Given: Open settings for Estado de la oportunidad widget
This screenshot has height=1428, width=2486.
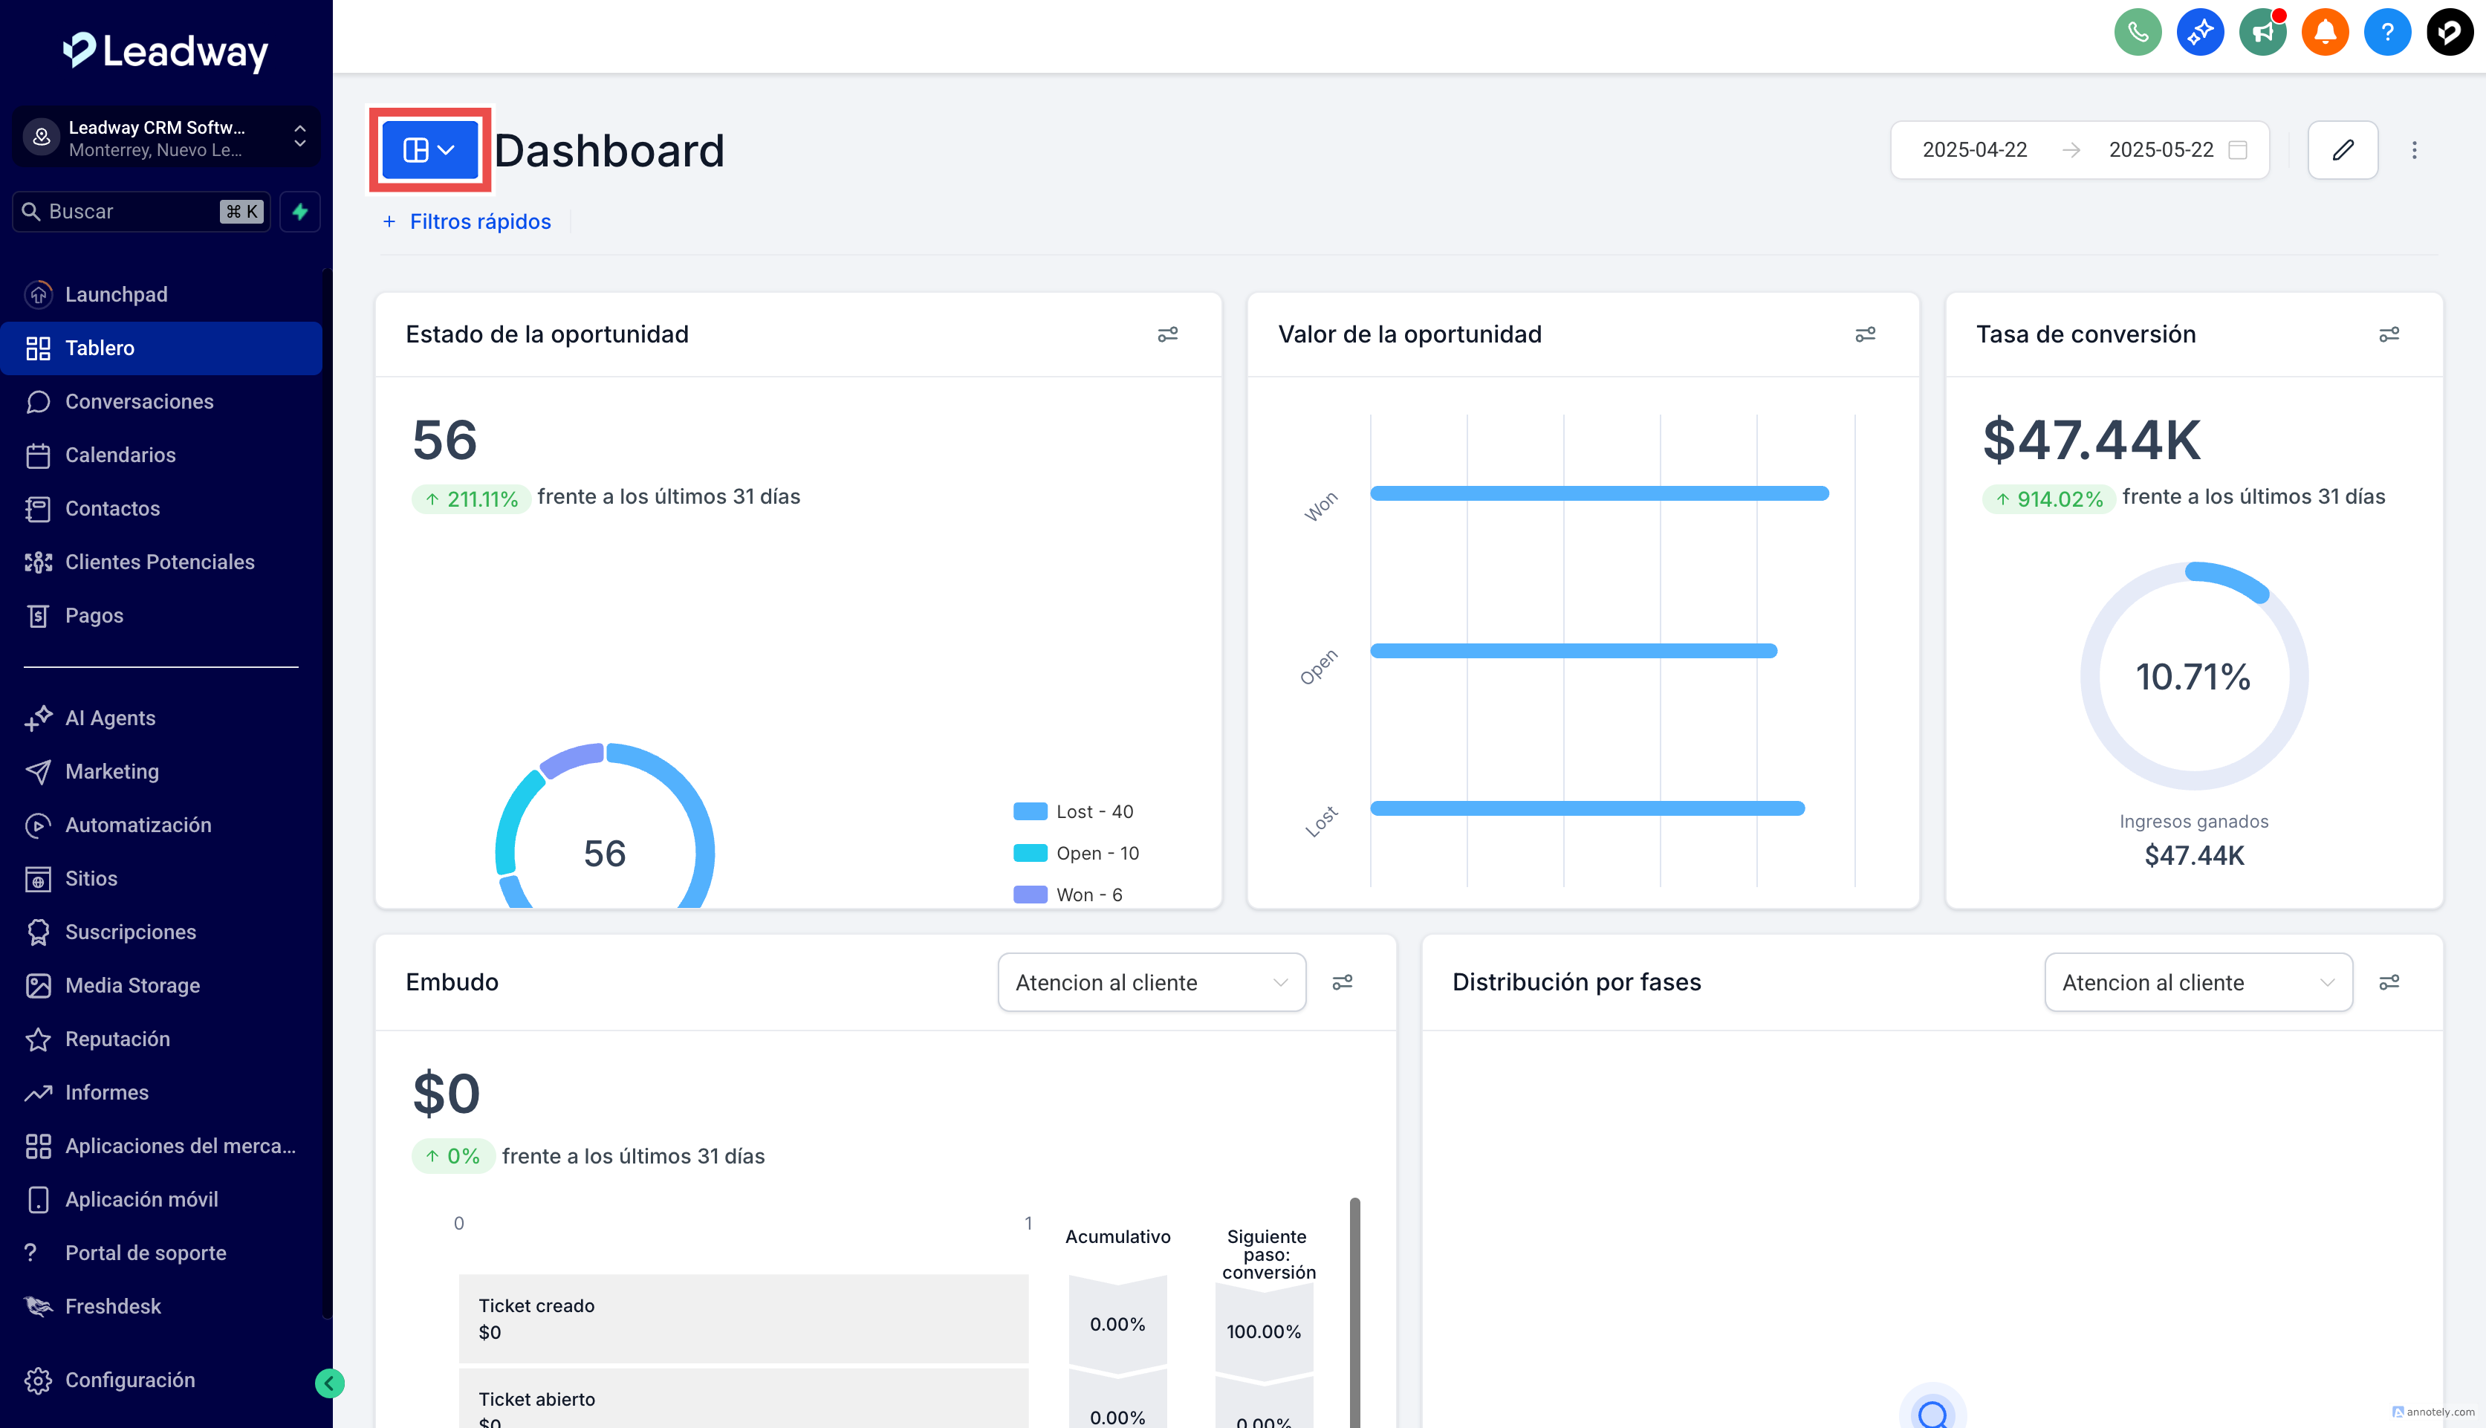Looking at the screenshot, I should (1167, 334).
